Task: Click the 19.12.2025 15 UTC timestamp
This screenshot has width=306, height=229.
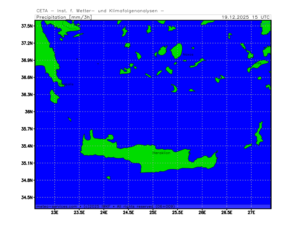Action: click(x=246, y=17)
